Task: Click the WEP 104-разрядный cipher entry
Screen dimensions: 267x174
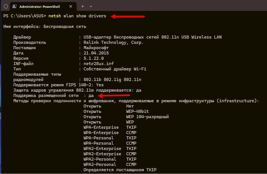Action: [x=147, y=117]
